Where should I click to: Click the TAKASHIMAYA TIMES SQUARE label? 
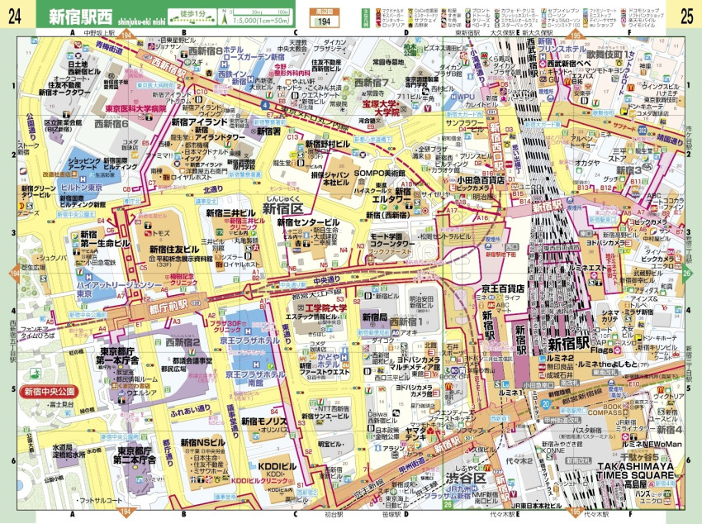(x=634, y=469)
